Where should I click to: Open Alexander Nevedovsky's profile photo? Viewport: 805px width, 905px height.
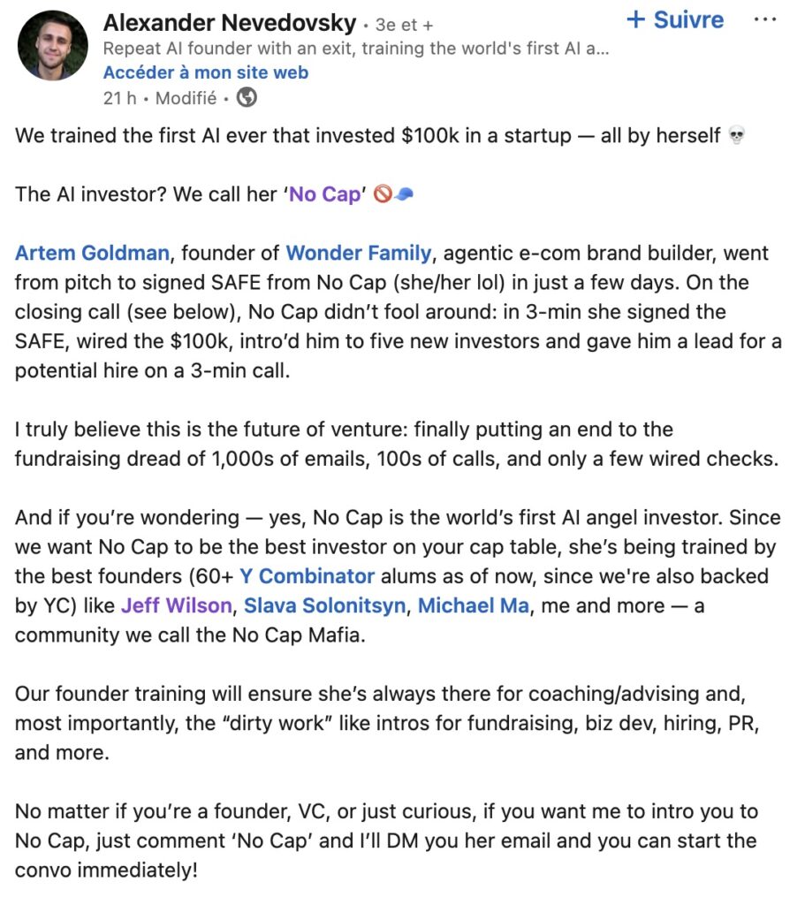tap(52, 45)
